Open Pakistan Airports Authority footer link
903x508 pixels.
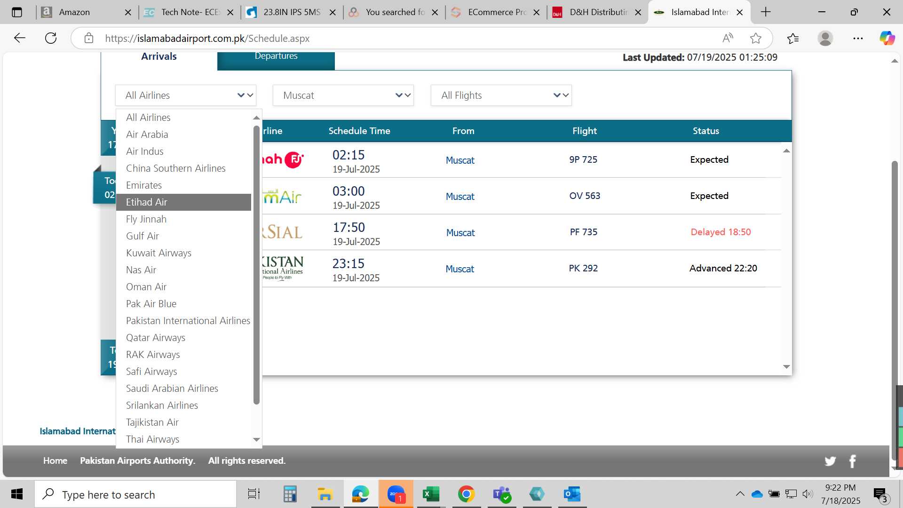pyautogui.click(x=137, y=461)
